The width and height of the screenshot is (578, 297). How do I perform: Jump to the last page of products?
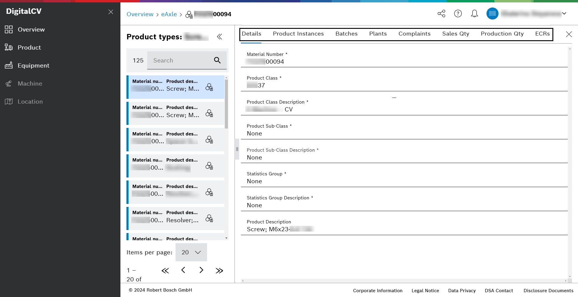click(x=219, y=270)
